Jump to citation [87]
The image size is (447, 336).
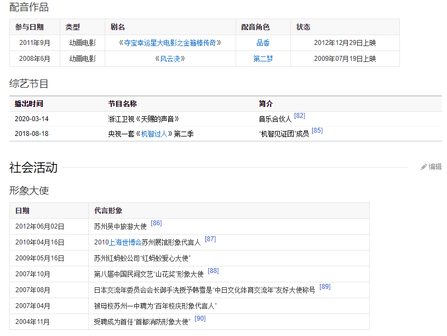pyautogui.click(x=210, y=239)
